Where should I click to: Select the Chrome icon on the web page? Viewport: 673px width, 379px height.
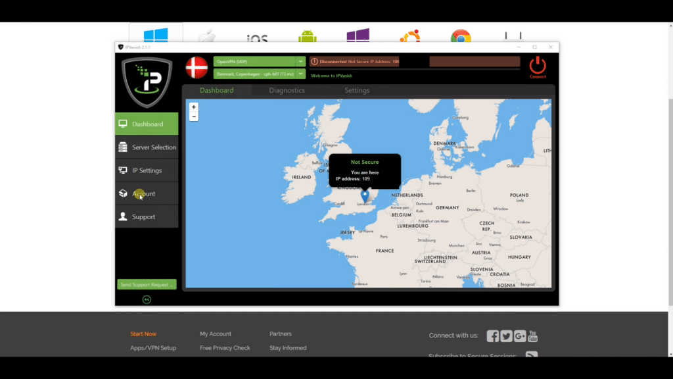(x=461, y=36)
